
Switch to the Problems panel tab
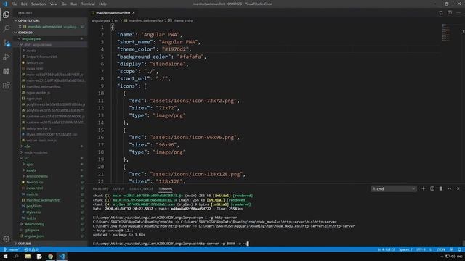pos(100,188)
